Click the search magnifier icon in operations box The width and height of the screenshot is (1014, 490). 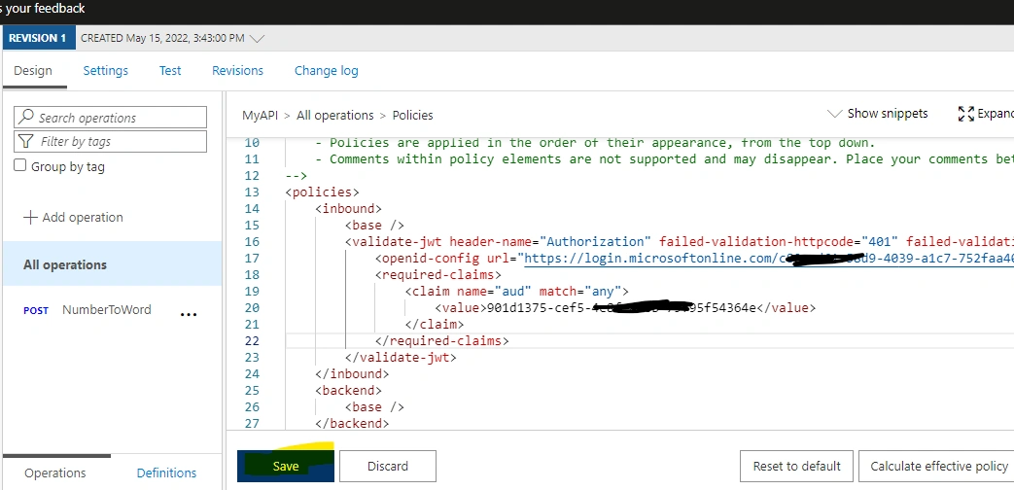click(26, 117)
